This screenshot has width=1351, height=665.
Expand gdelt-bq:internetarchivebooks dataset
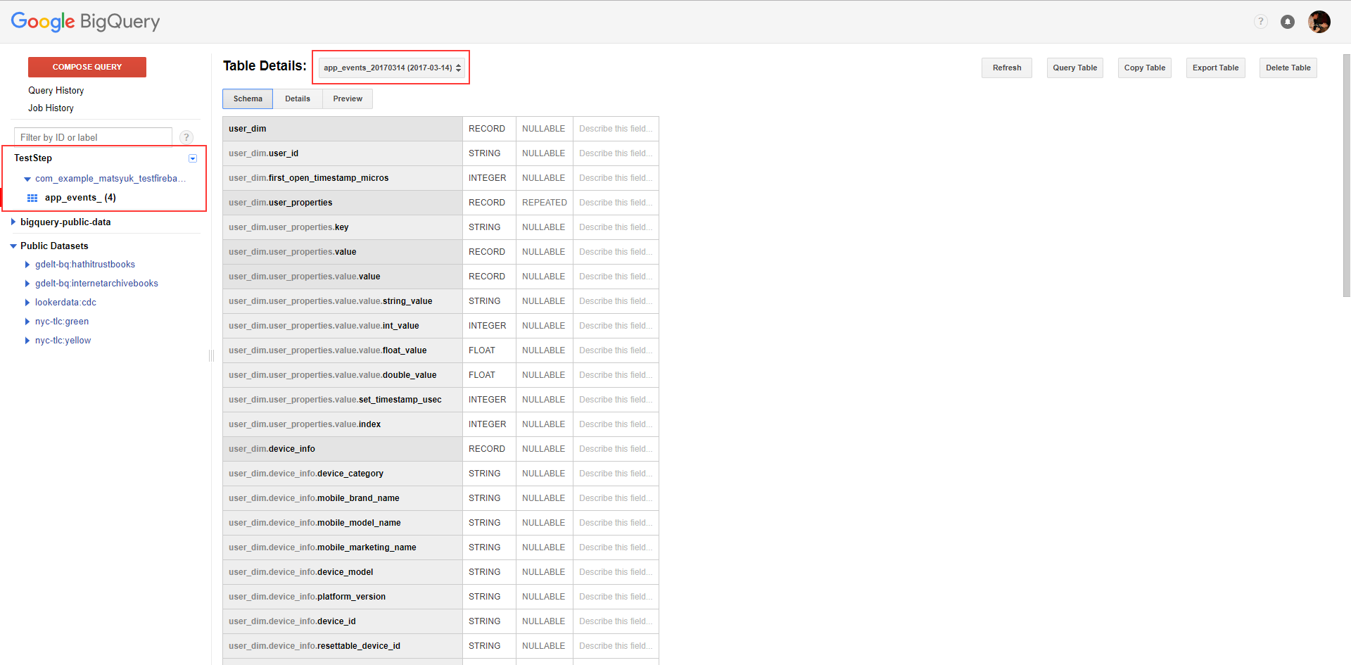coord(27,284)
